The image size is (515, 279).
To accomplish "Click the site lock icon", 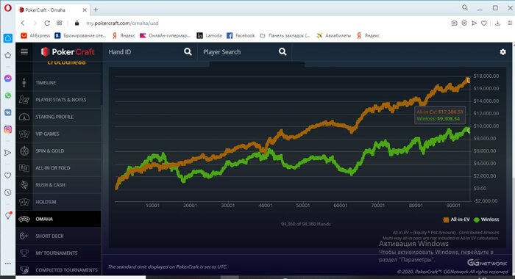I will [x=77, y=23].
